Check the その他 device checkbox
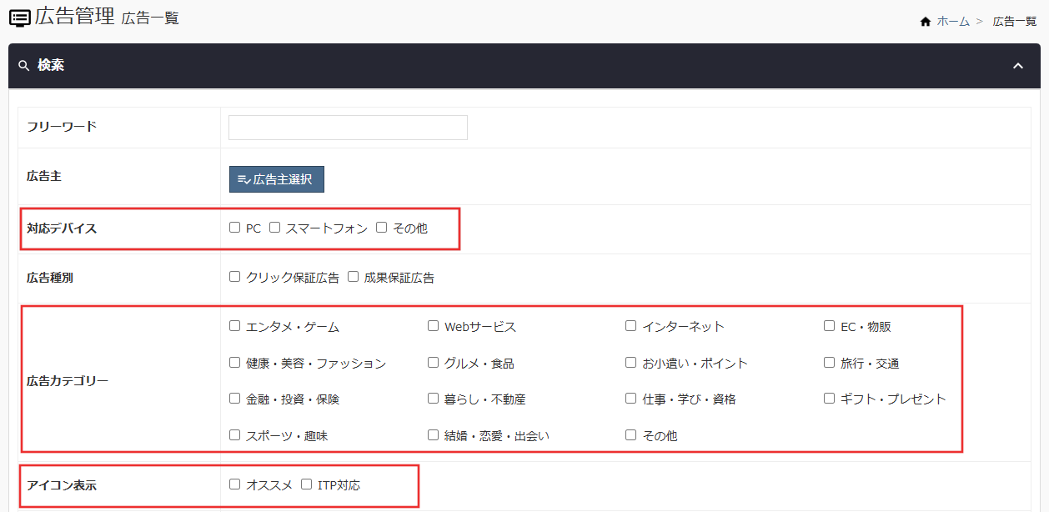 381,225
